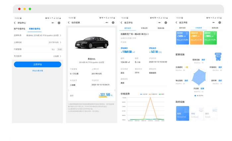Expand the 品牌车系 selector chevron
232x141 pixels.
point(61,35)
